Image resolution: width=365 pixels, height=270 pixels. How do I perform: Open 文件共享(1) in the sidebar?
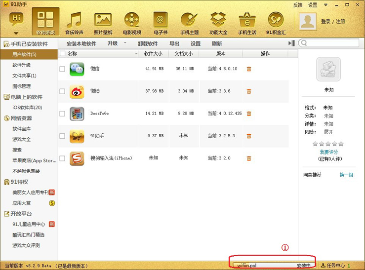24,76
